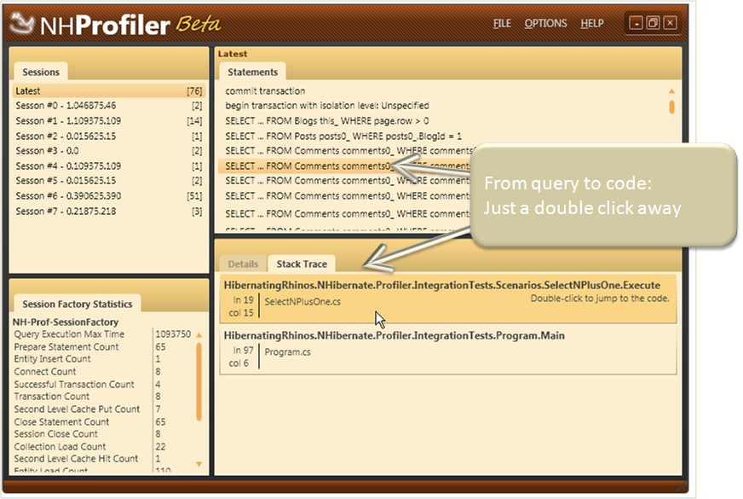Click the value 1093750
This screenshot has width=743, height=499.
click(x=173, y=334)
